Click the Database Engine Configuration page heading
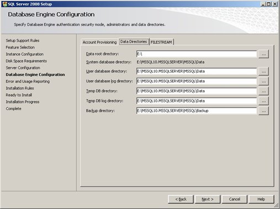The image size is (280, 209). click(51, 14)
